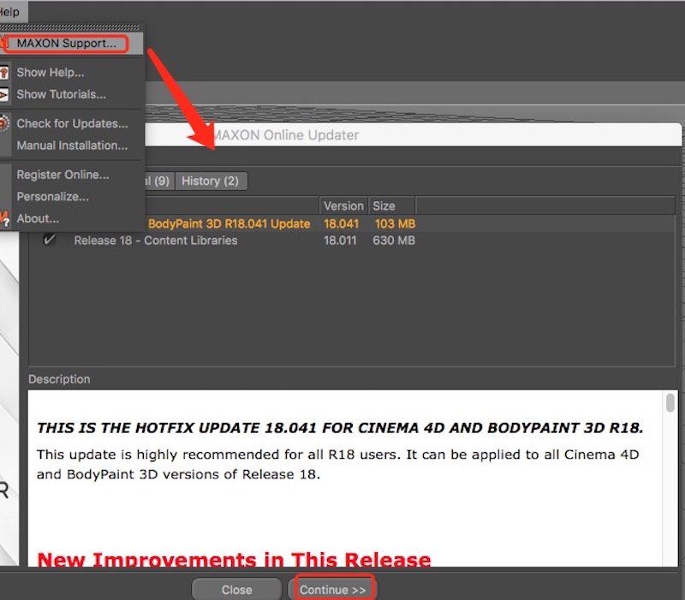Switch to the History (2) tab

[x=211, y=181]
